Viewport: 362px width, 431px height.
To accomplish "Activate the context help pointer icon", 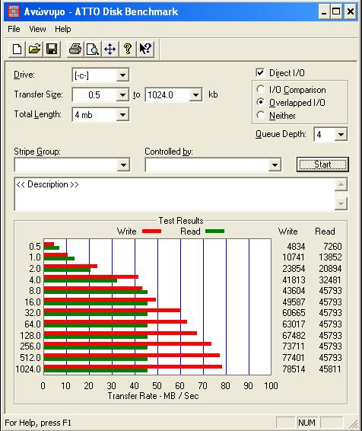I will [x=145, y=49].
